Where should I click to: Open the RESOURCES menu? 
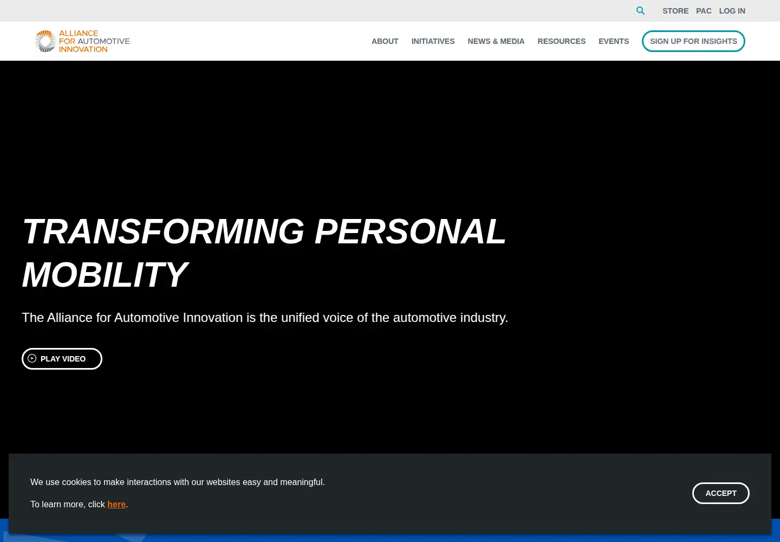pos(561,41)
